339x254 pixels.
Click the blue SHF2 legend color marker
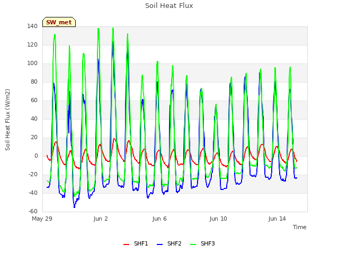click(159, 244)
